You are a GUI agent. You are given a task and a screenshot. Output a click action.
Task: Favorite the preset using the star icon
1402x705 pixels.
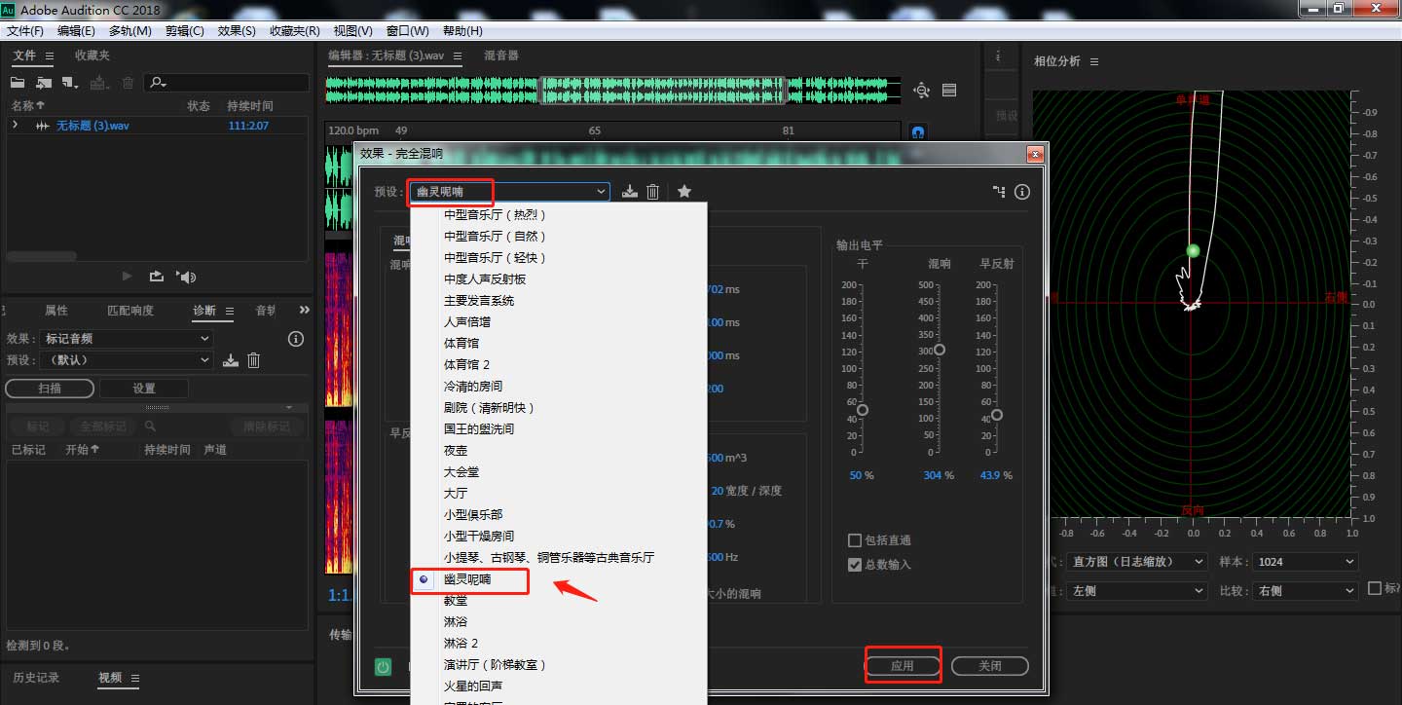pyautogui.click(x=685, y=191)
